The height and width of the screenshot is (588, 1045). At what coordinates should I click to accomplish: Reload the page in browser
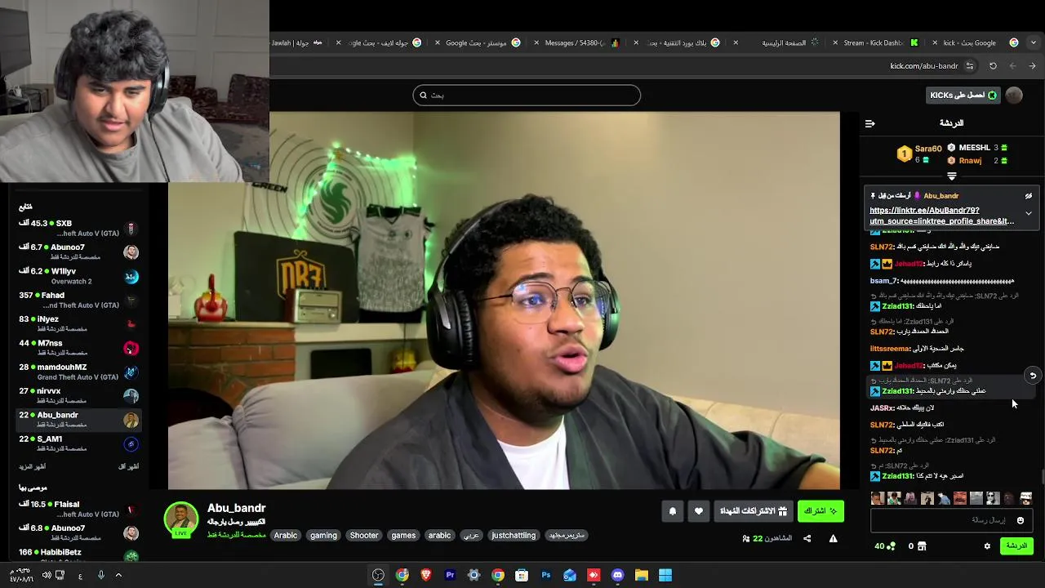click(993, 66)
